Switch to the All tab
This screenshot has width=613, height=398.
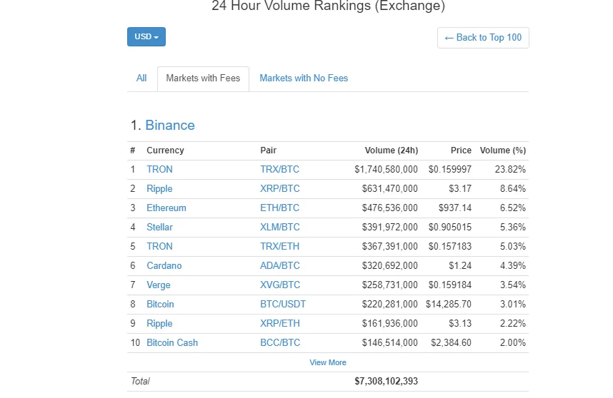click(141, 78)
